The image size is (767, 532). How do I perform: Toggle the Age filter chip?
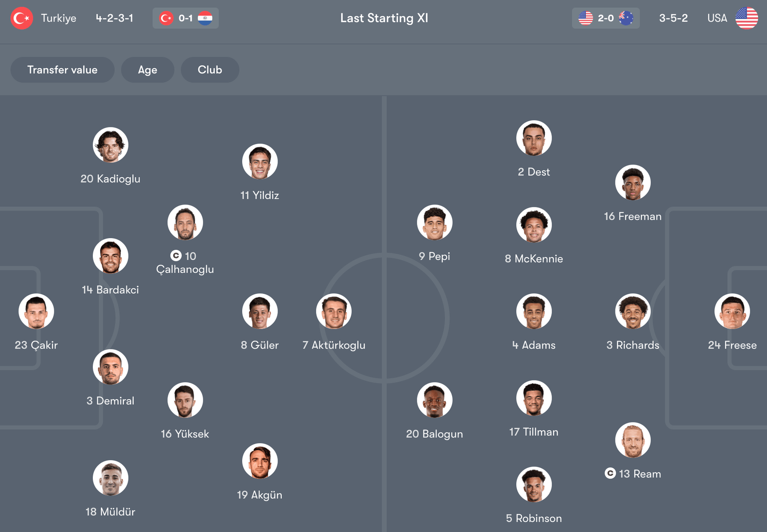pyautogui.click(x=148, y=70)
